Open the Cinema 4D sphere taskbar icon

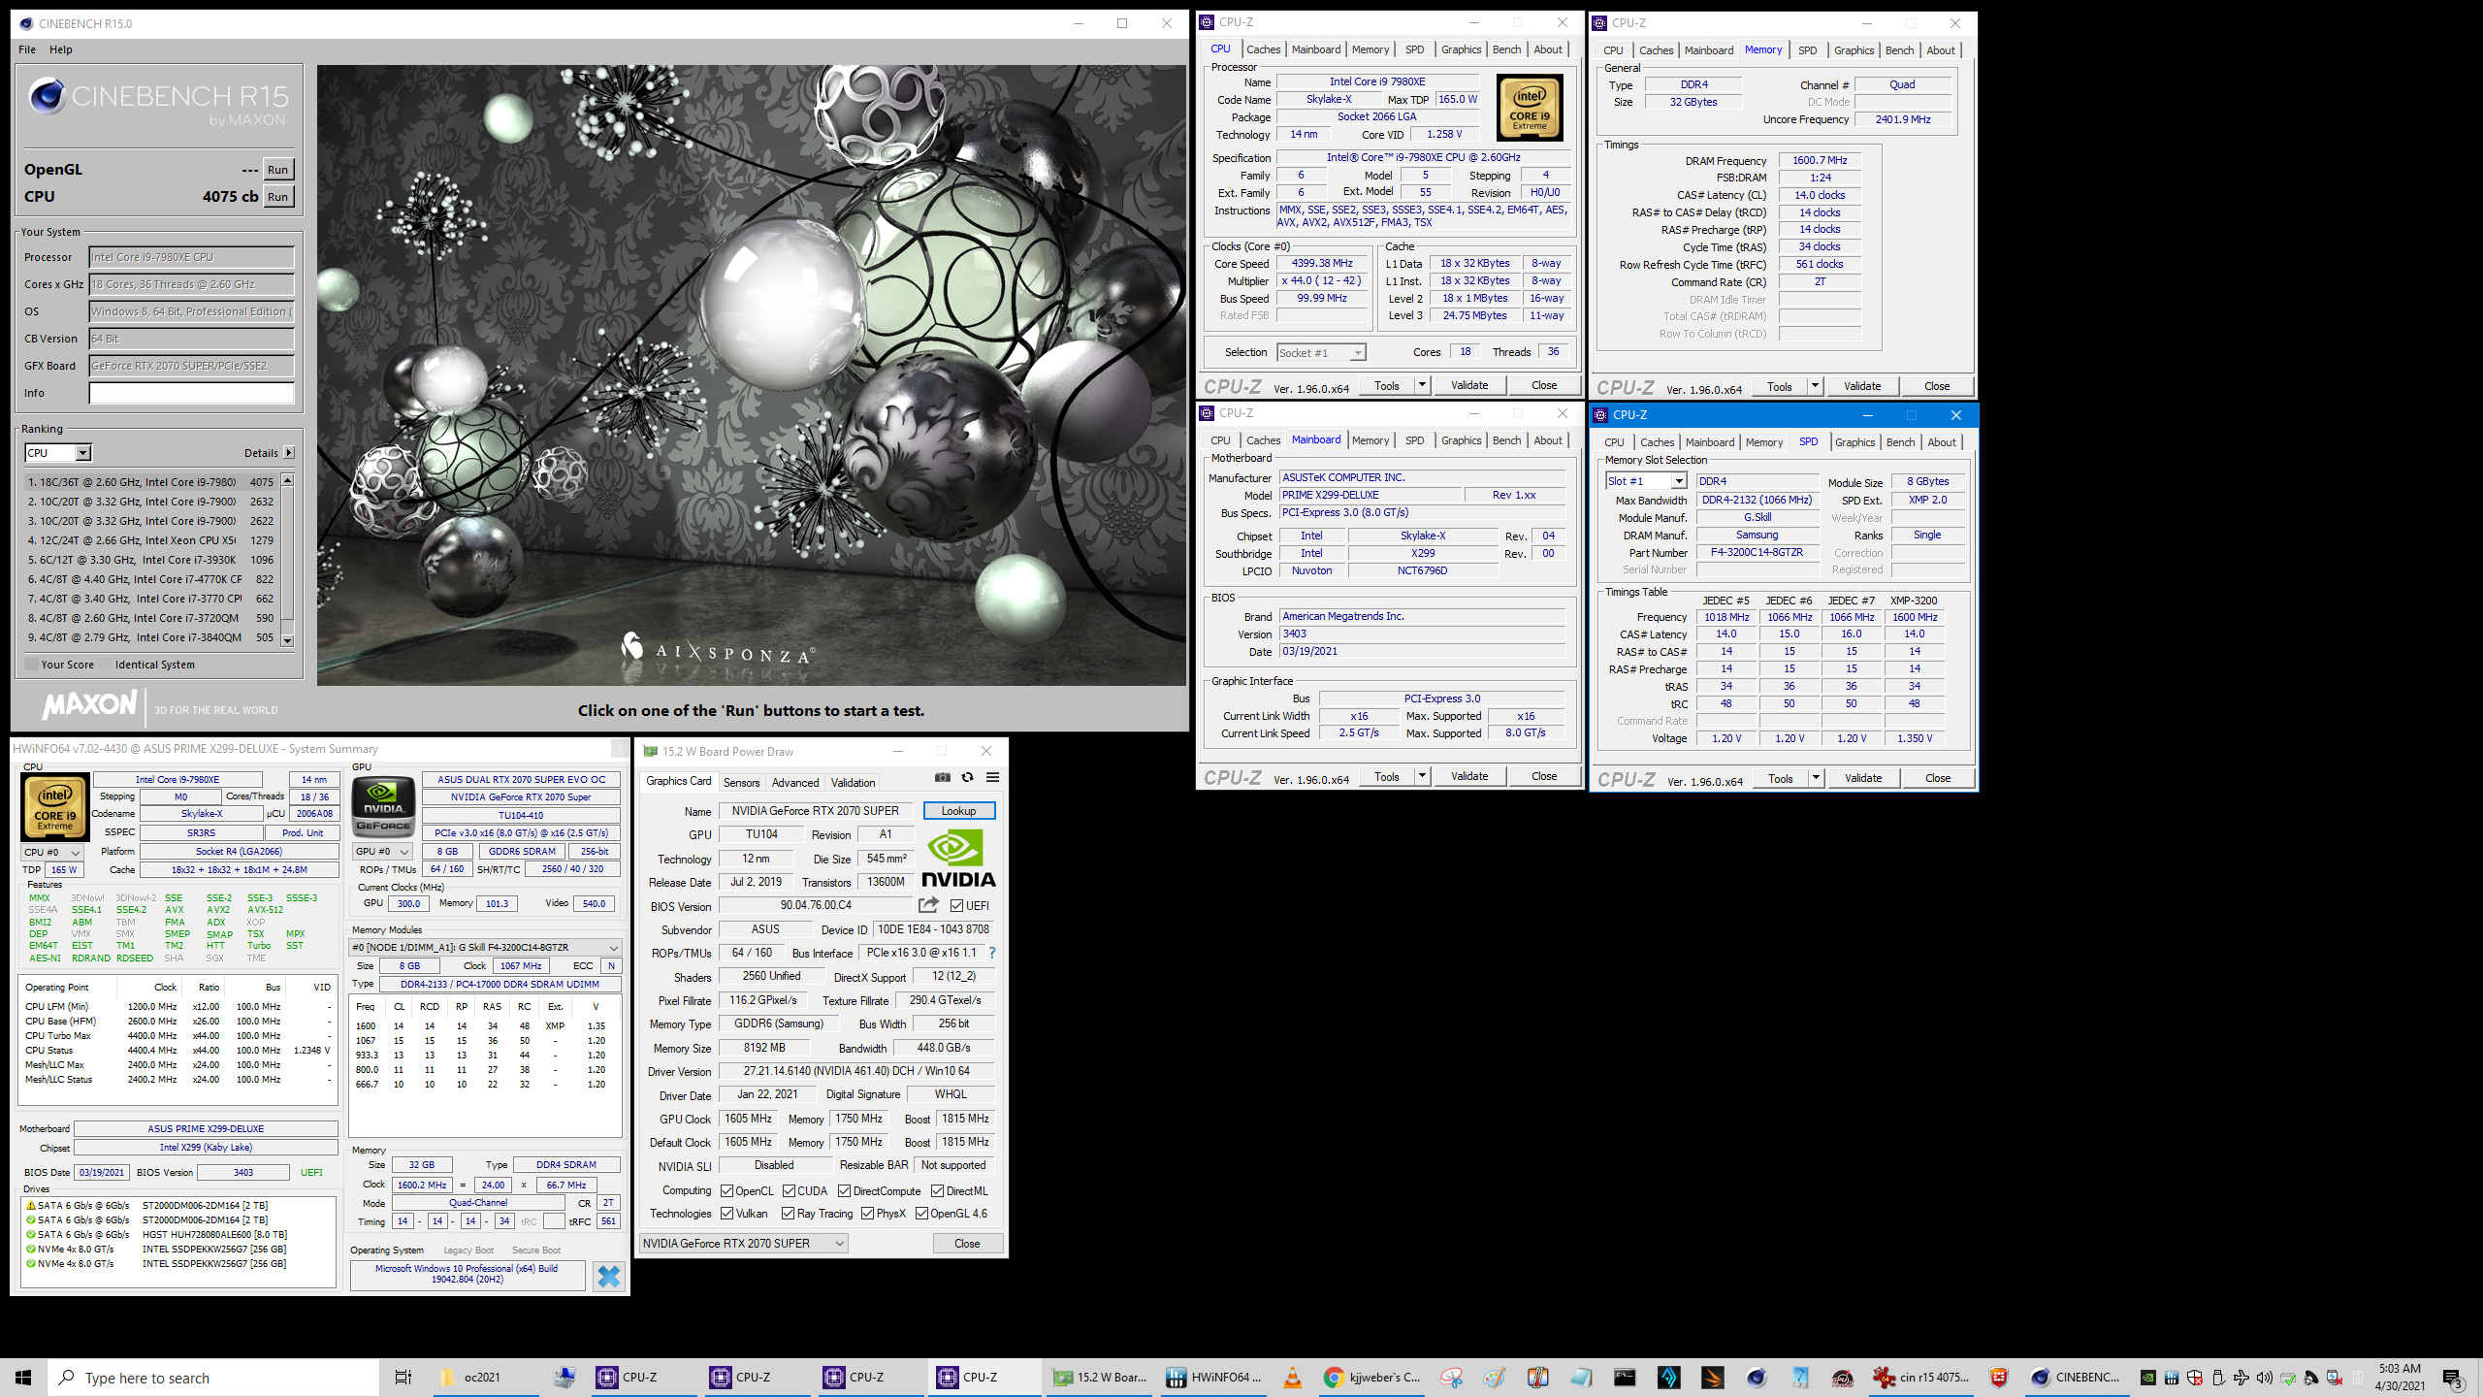click(1757, 1378)
